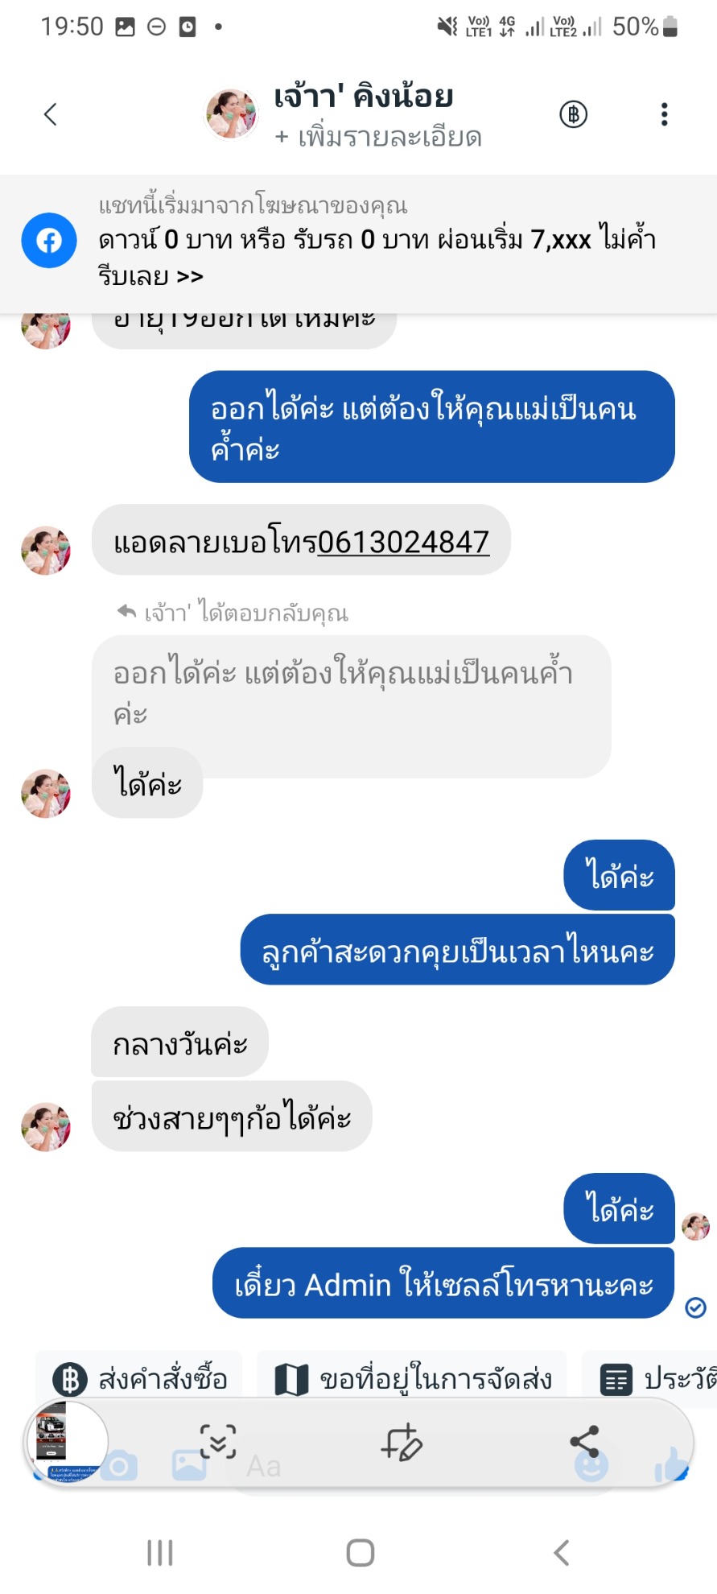Tap the ส่งคำสั่งซื้อ quick action
The height and width of the screenshot is (1594, 717).
tap(140, 1380)
